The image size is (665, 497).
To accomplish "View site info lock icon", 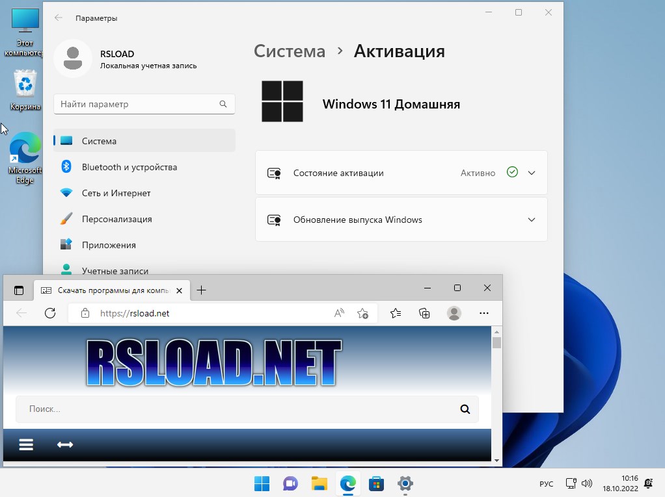I will click(x=85, y=313).
